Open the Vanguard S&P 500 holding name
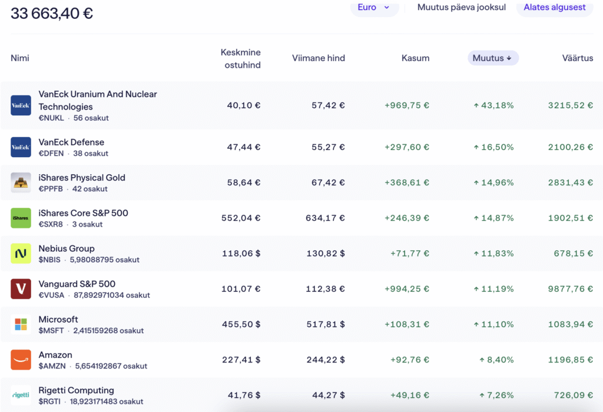This screenshot has height=412, width=603. coord(77,284)
